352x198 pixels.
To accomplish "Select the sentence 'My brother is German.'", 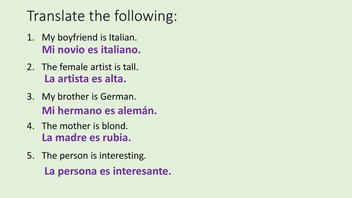I will click(89, 97).
